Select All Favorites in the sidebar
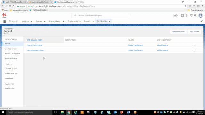 pos(10,89)
